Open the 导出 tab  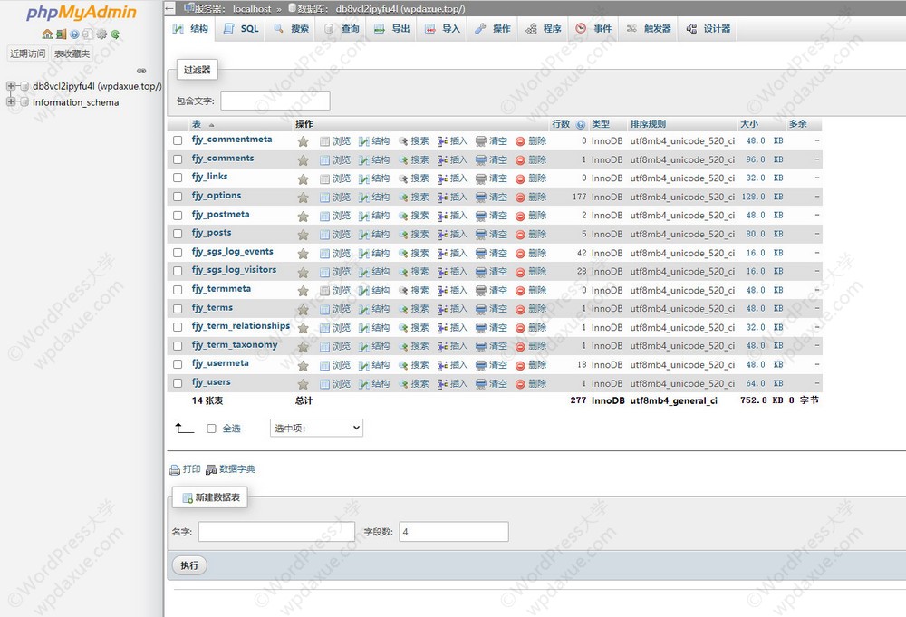point(391,28)
